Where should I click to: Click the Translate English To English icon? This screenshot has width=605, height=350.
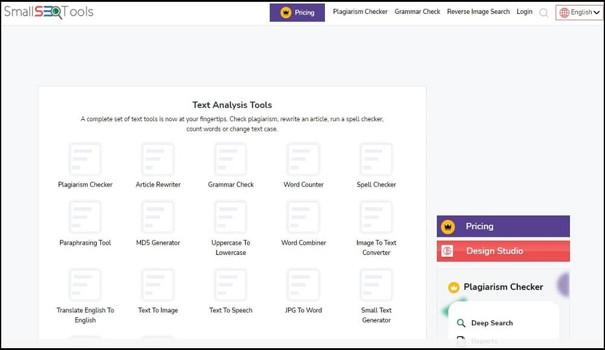point(85,285)
